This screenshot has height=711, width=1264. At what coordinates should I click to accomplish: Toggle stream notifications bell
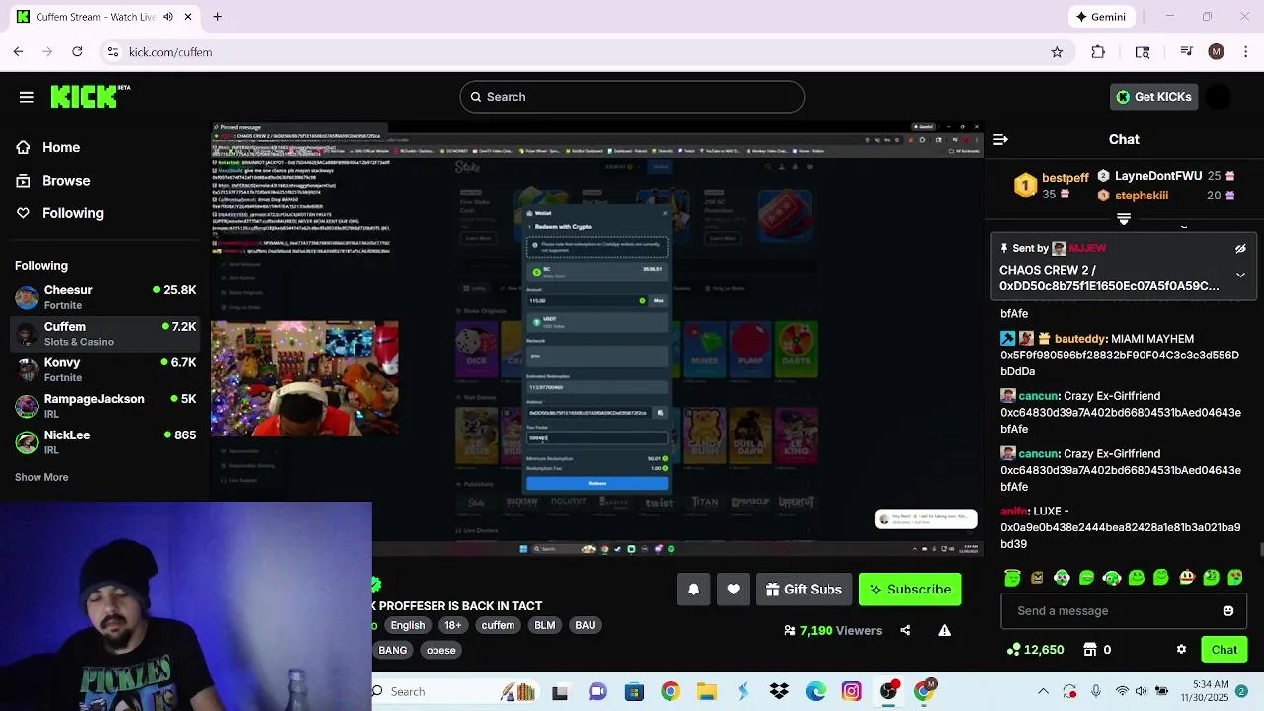(x=693, y=590)
